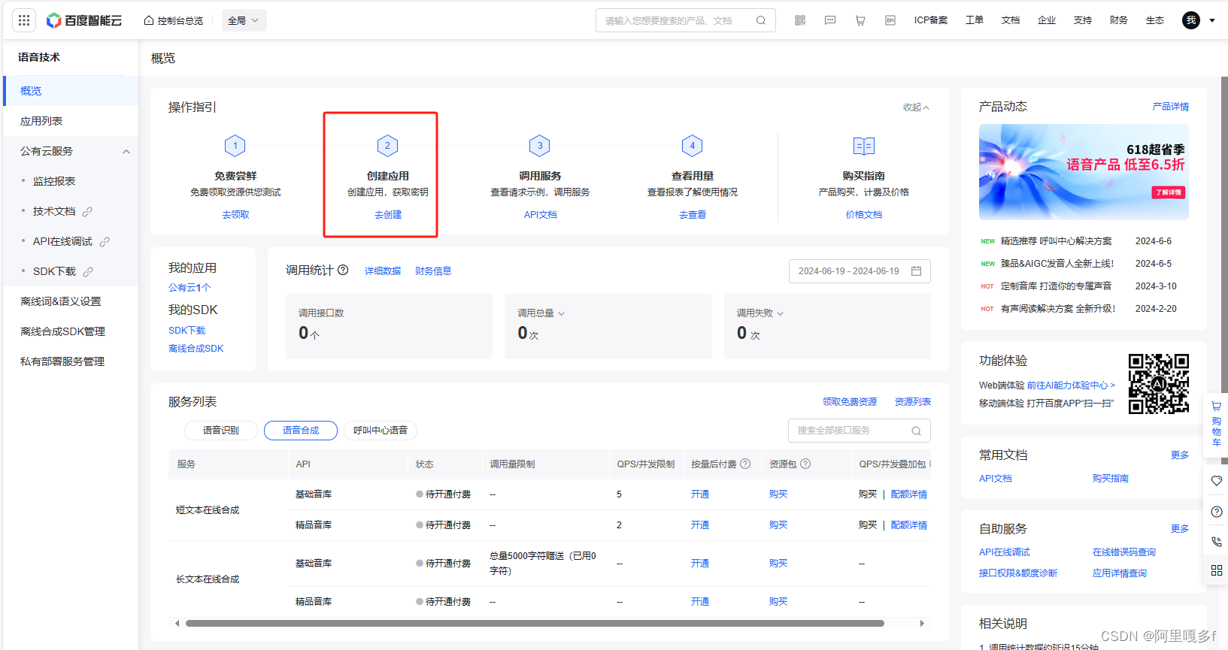Select the 语音合成 service tab
Viewport: 1228px width, 650px height.
pos(301,431)
